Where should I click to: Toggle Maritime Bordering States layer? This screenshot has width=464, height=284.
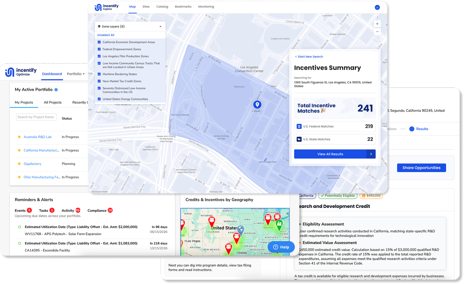[99, 74]
